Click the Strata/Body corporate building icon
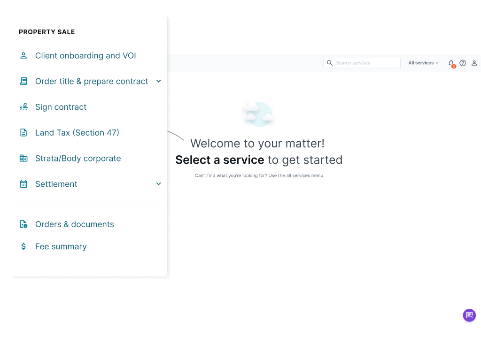 (x=23, y=158)
